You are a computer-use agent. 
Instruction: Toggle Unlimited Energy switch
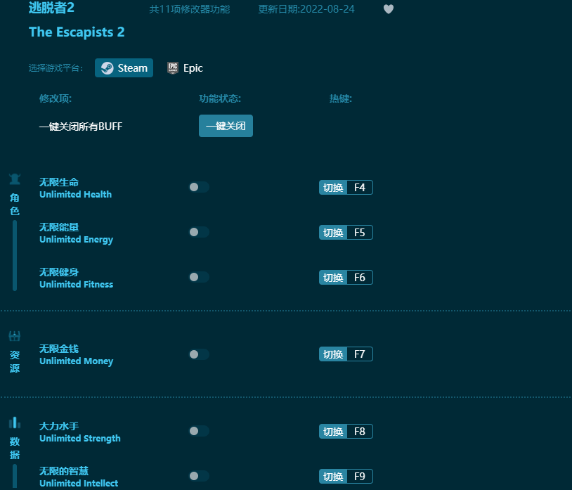point(199,232)
